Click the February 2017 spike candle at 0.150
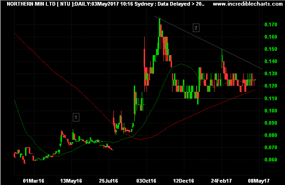The image size is (285, 185). click(x=222, y=58)
